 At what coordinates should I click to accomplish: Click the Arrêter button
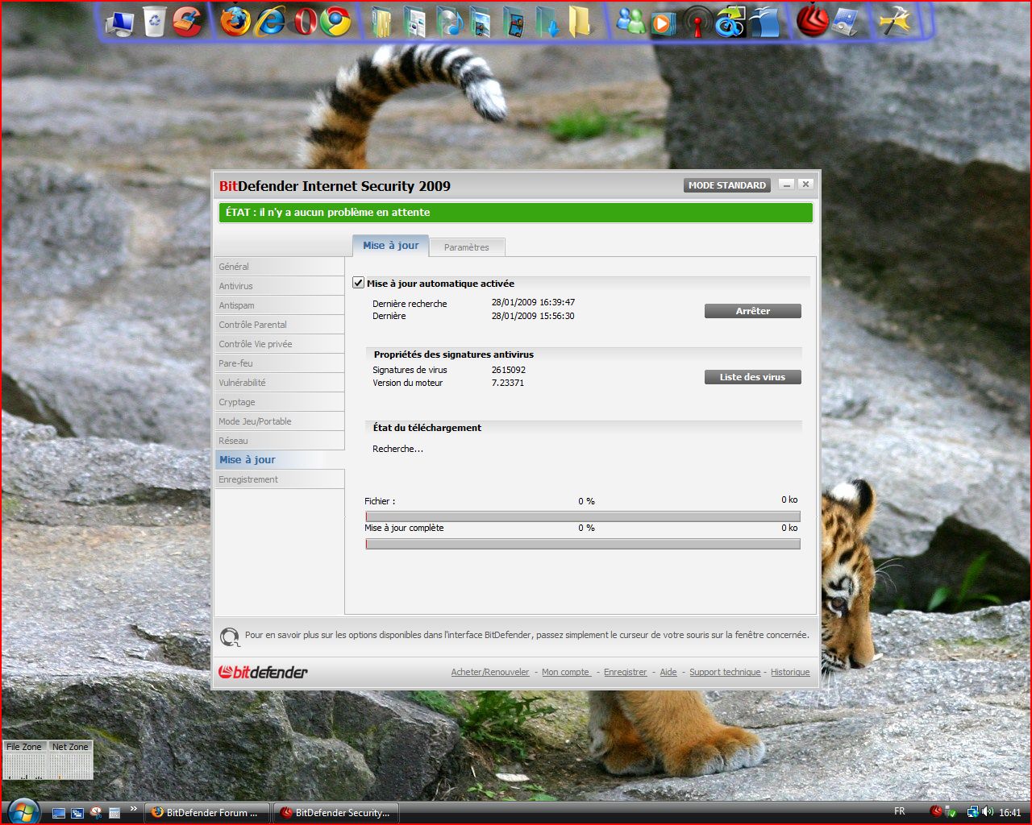point(753,311)
